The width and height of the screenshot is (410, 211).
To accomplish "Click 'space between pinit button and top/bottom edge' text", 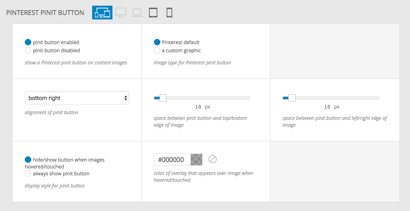I will pos(200,121).
